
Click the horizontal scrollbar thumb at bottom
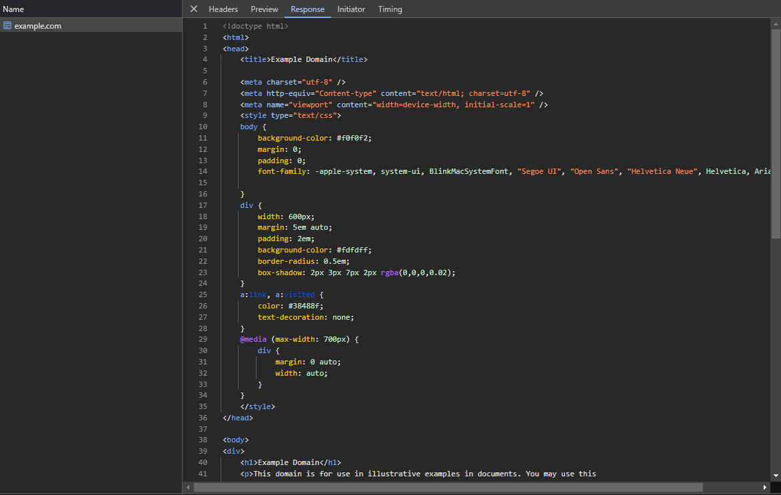click(x=448, y=488)
